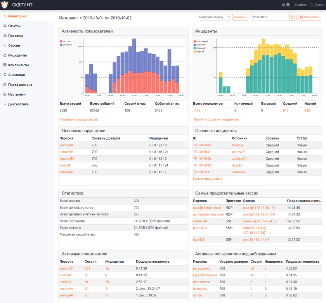Click the Persons people icon in sidebar

pos(5,36)
